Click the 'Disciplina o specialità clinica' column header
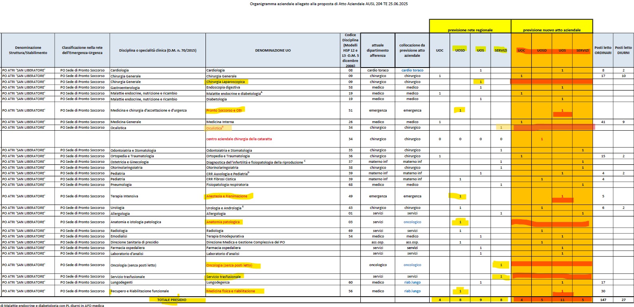634x307 pixels. [158, 50]
